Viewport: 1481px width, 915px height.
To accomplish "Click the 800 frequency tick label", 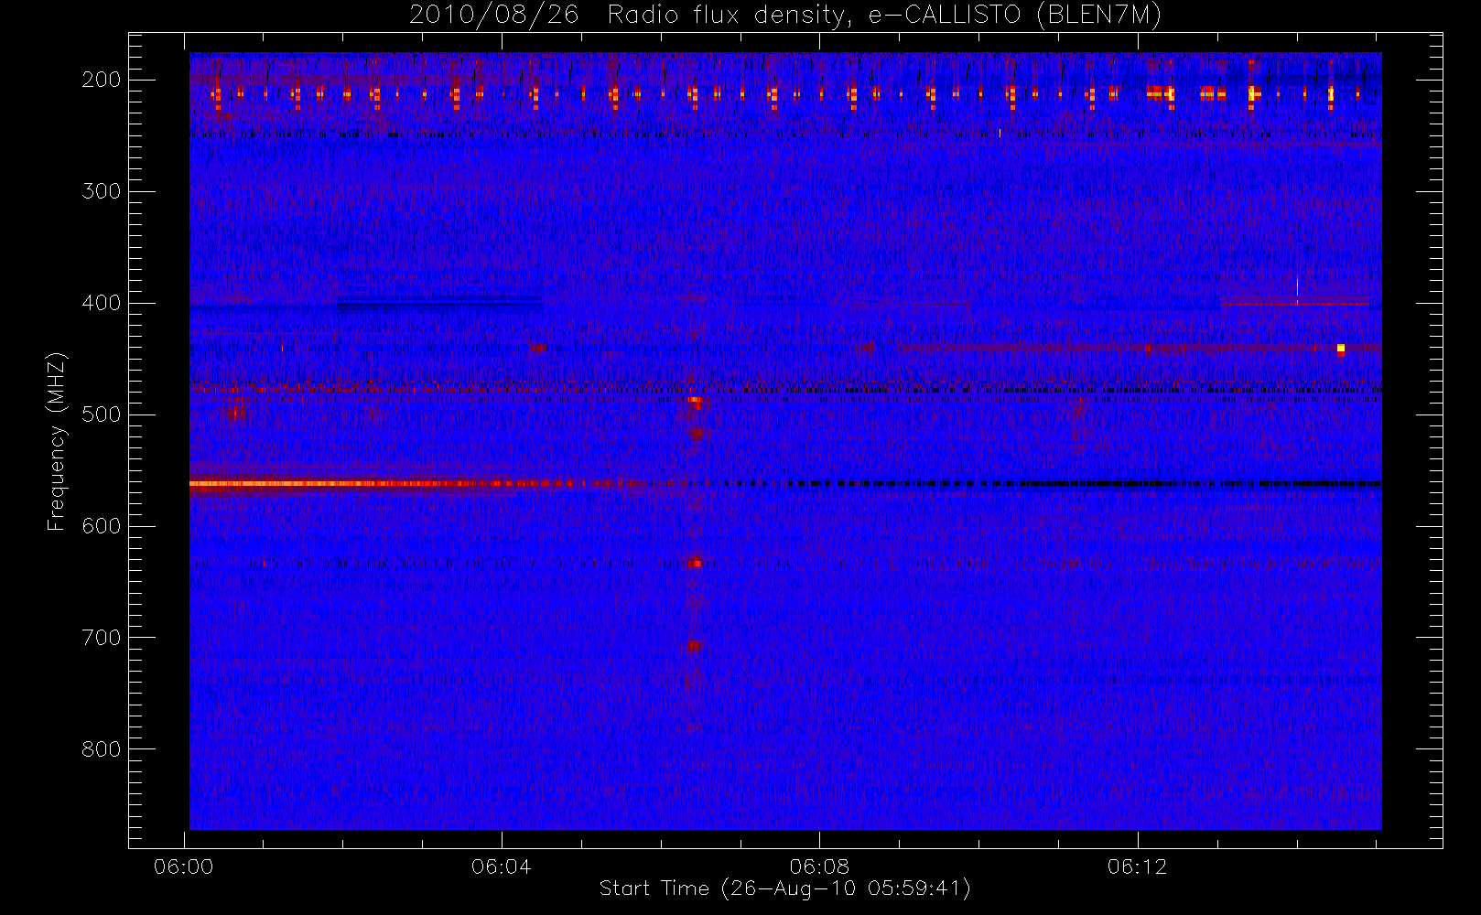I will click(102, 749).
